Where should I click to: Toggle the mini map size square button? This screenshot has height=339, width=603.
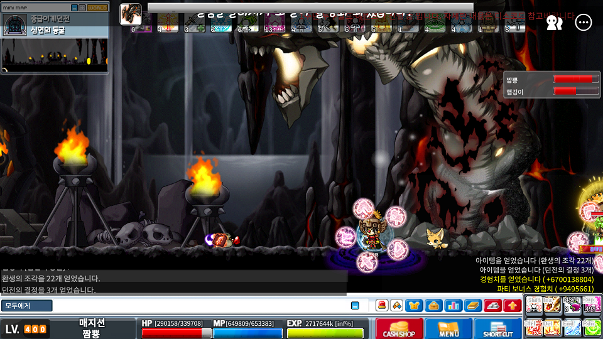pyautogui.click(x=82, y=8)
